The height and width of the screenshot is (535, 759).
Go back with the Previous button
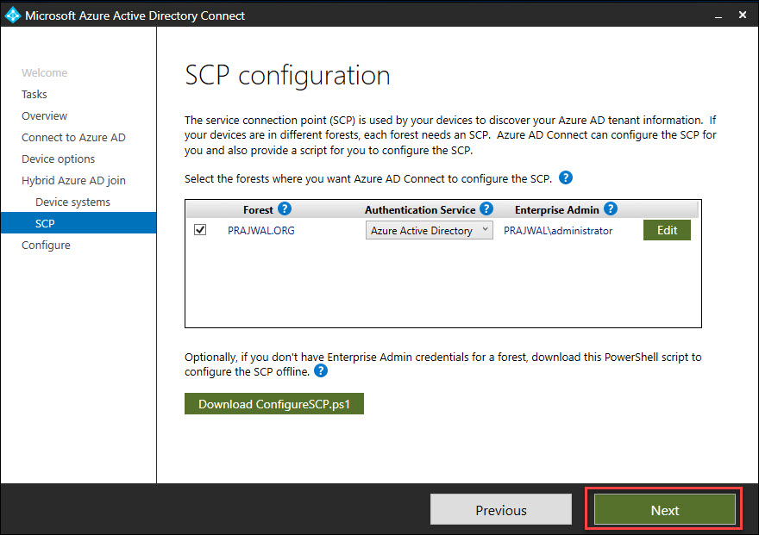click(x=501, y=509)
